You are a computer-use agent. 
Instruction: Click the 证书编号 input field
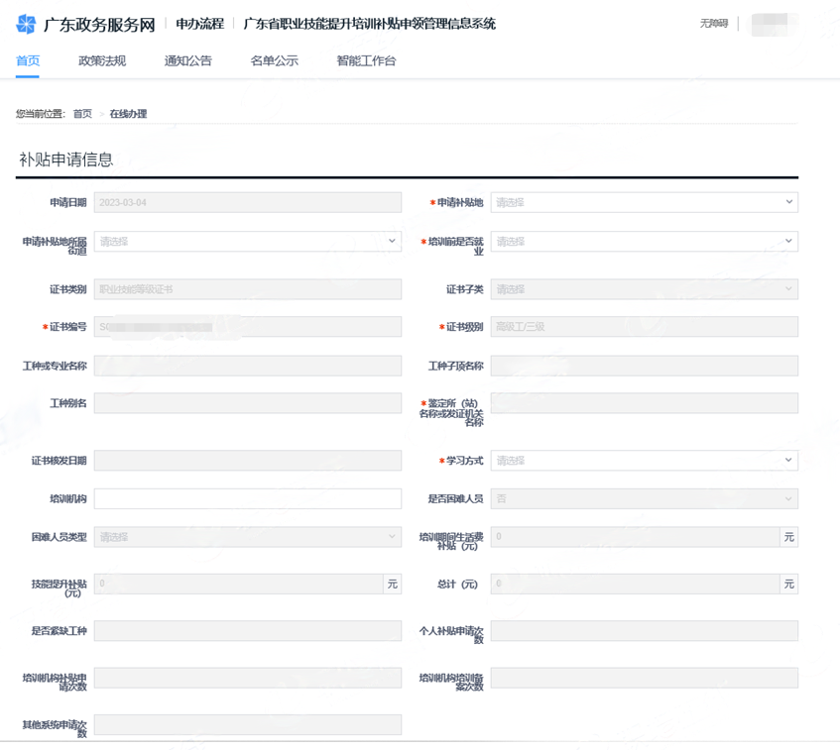247,327
